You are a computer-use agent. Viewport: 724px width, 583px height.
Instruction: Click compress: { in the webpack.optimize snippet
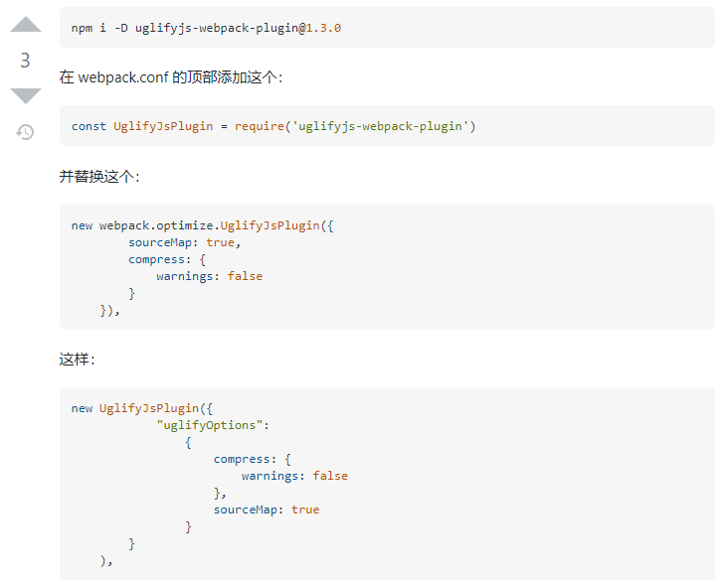click(166, 259)
